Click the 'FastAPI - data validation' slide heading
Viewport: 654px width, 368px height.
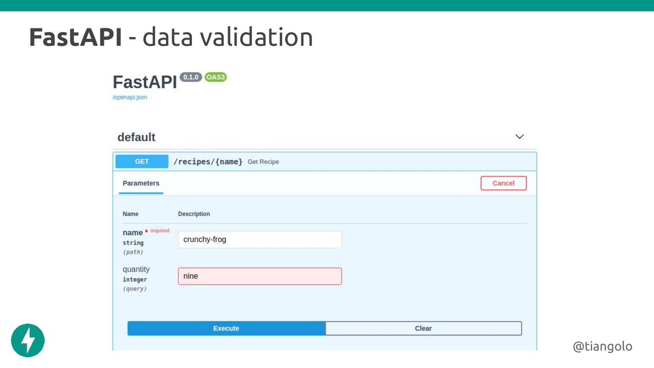click(x=171, y=37)
